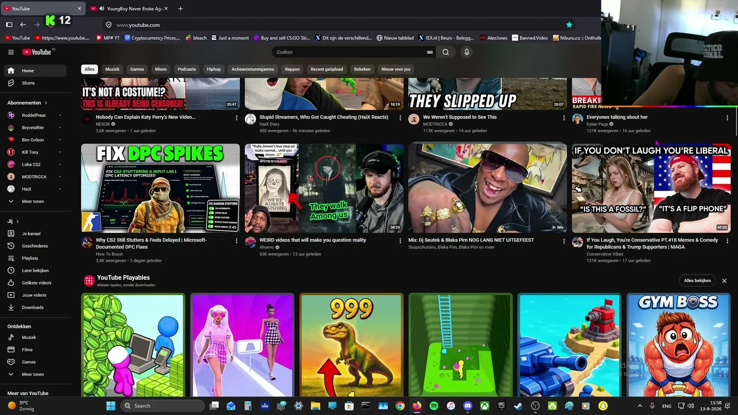Open Downloads in the sidebar
The image size is (738, 415).
tap(36, 307)
